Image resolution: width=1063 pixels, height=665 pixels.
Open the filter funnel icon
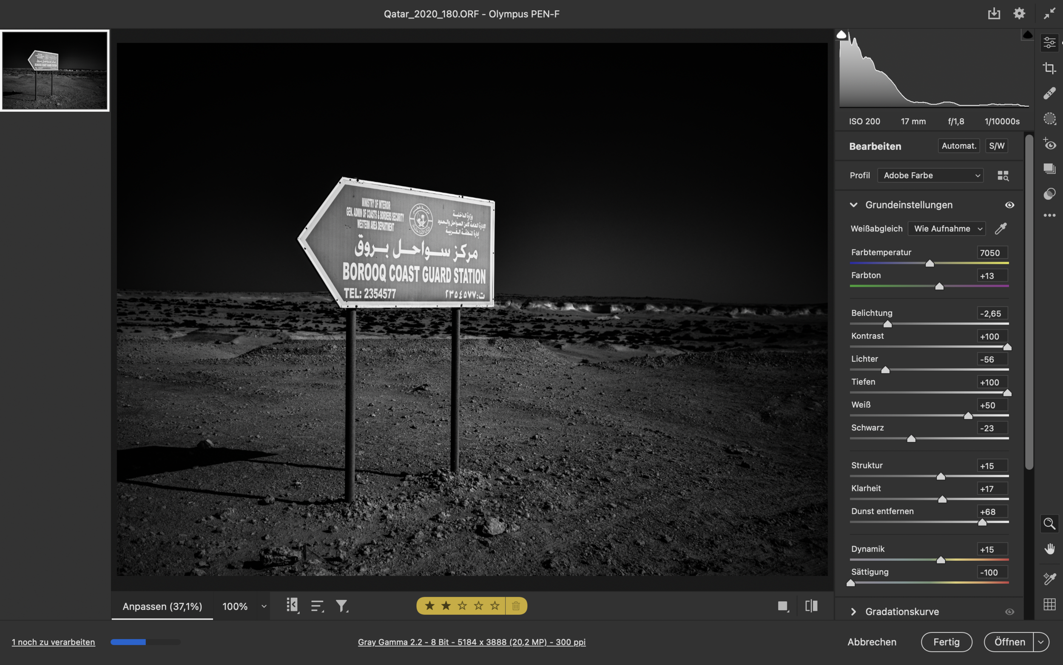tap(342, 606)
